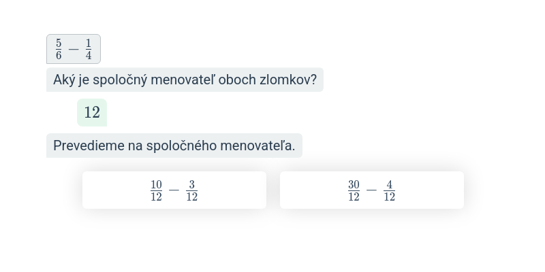
Task: Click the green answer box showing 12
Action: click(x=92, y=113)
